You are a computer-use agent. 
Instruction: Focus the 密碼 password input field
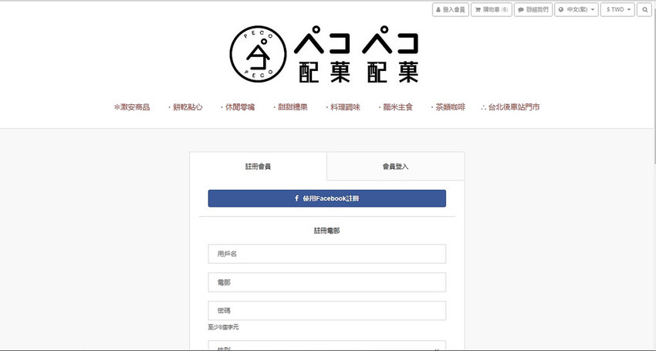326,311
